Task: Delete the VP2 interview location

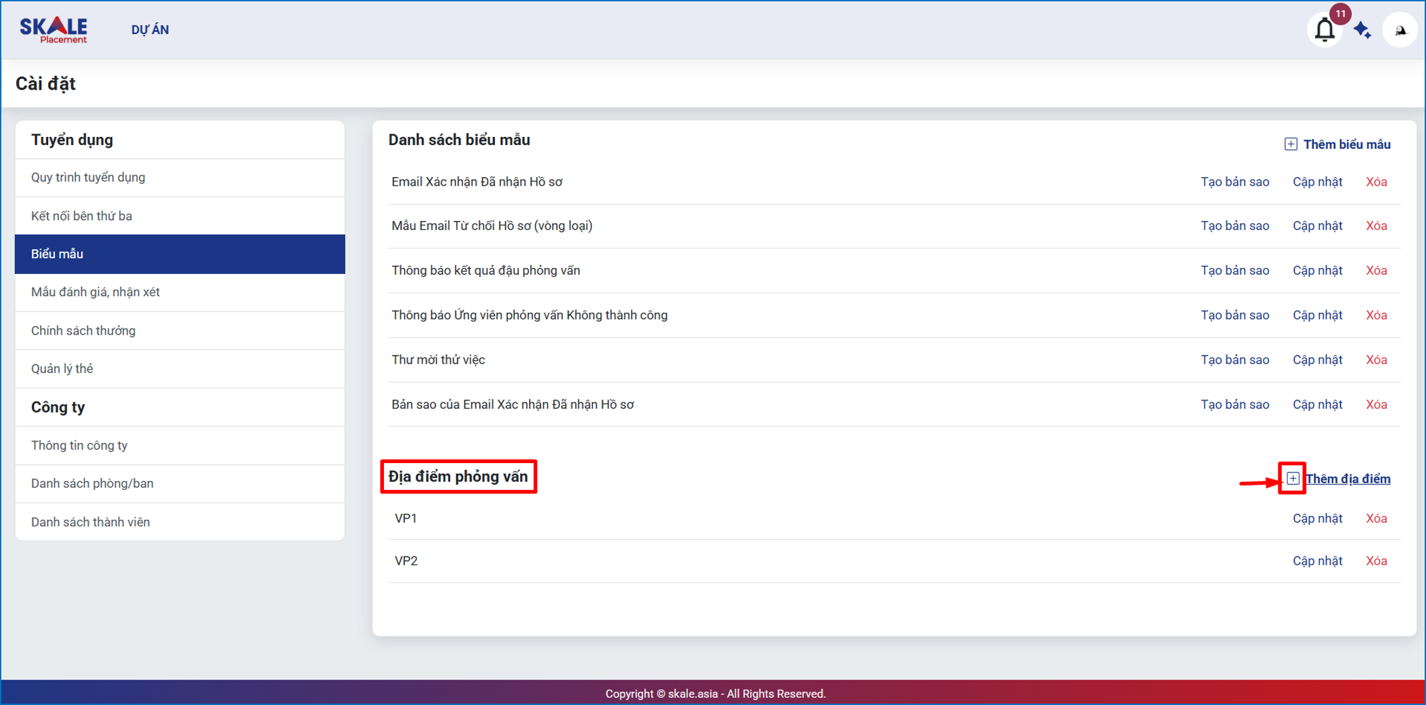Action: (1376, 561)
